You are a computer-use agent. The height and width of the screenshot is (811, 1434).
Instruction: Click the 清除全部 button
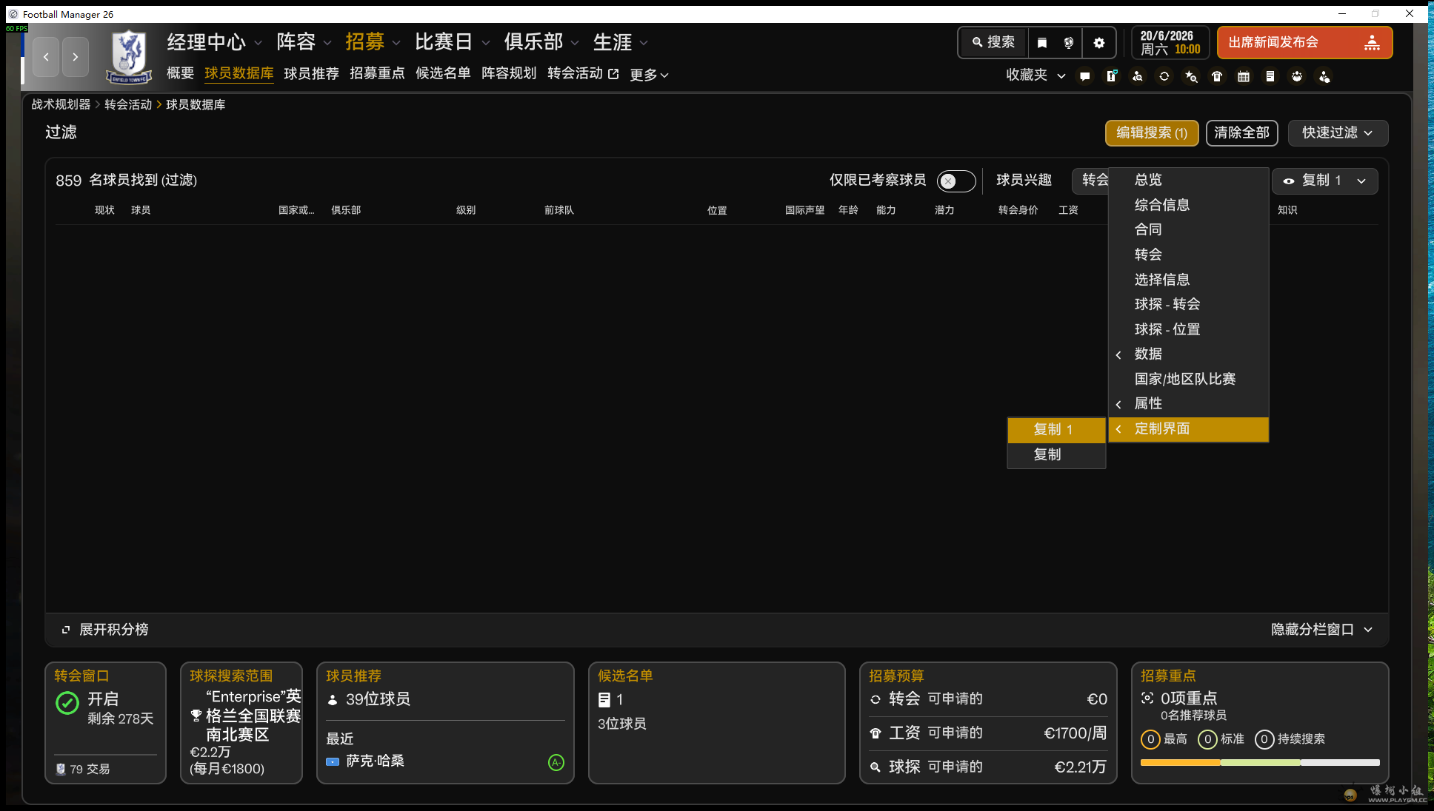[1241, 133]
